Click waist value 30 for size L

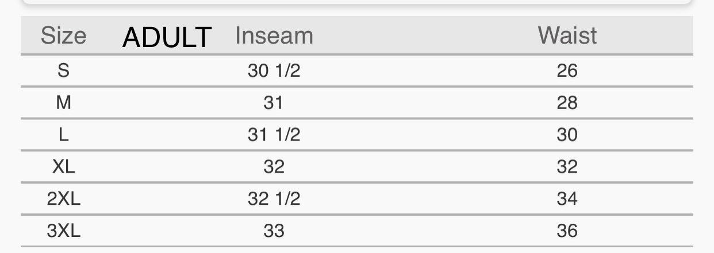point(567,135)
